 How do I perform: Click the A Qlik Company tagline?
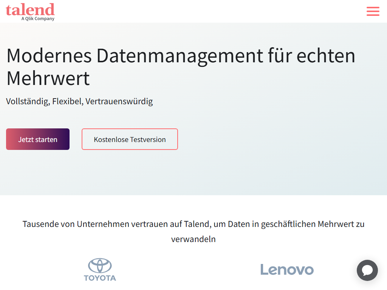[38, 19]
